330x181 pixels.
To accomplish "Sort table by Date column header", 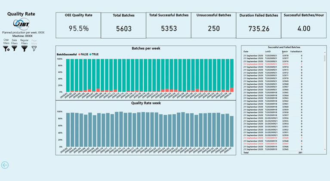I will 245,51.
